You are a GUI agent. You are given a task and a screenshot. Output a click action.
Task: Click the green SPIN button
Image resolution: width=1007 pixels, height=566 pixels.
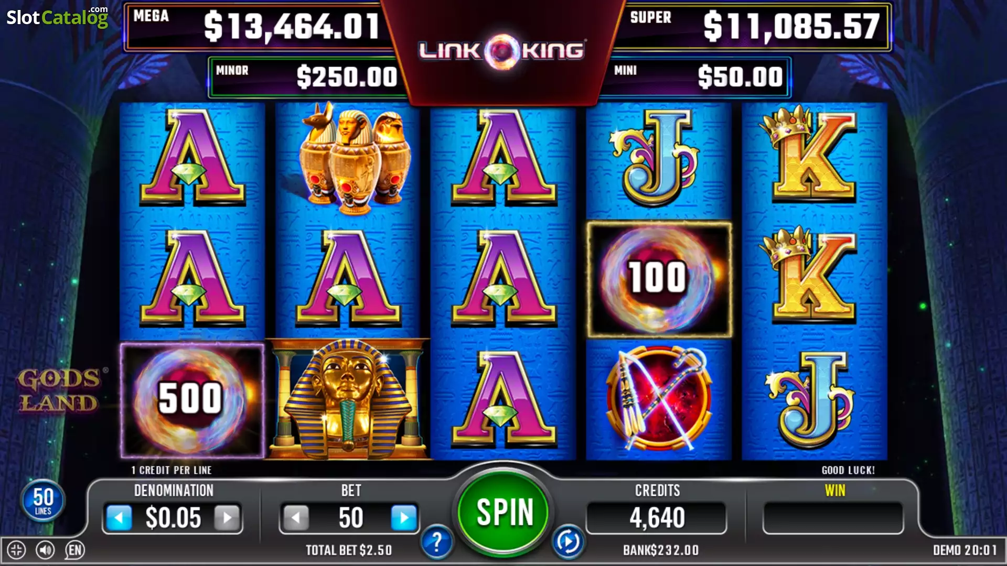coord(504,512)
